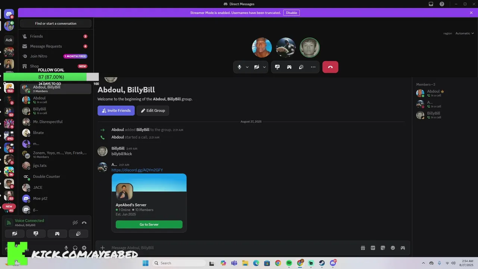Viewport: 478px width, 269px height.
Task: Open more options ellipsis in call bar
Action: [x=313, y=67]
